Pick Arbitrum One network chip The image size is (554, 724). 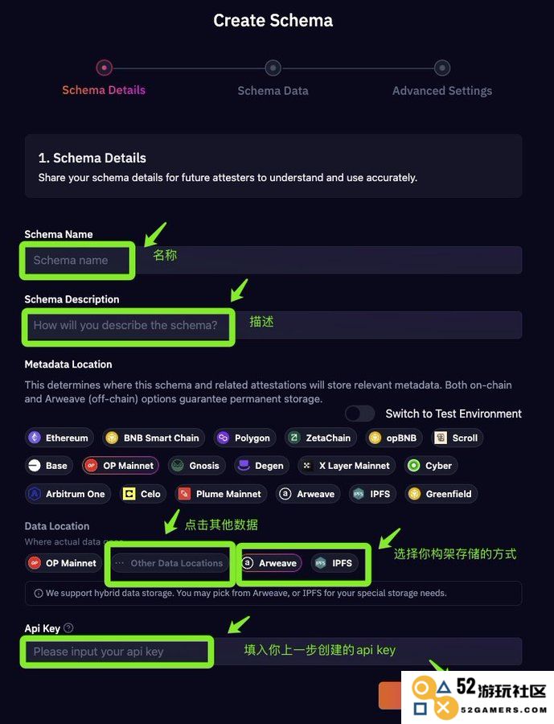pyautogui.click(x=68, y=494)
